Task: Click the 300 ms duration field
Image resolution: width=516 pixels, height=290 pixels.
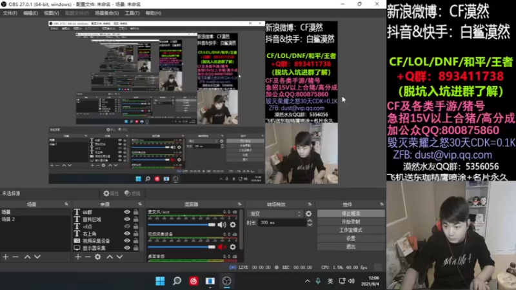Action: coord(283,222)
